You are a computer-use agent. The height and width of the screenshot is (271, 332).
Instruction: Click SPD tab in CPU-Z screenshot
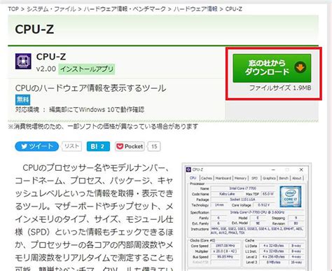[x=254, y=178]
